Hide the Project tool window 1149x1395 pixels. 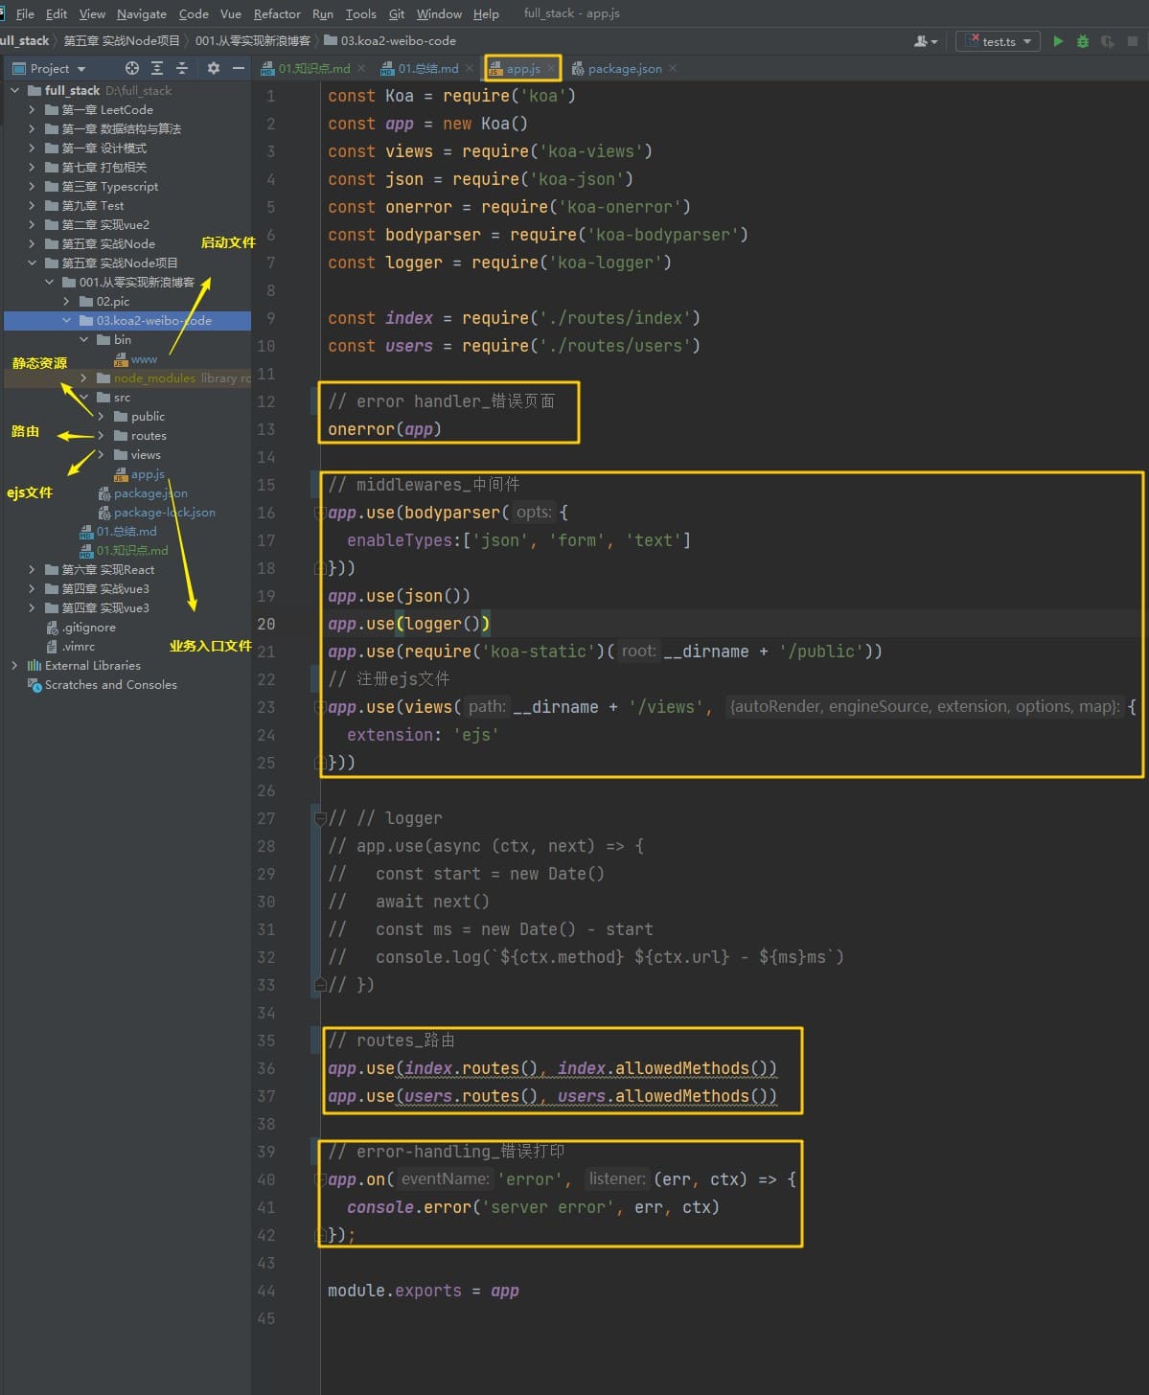(239, 68)
